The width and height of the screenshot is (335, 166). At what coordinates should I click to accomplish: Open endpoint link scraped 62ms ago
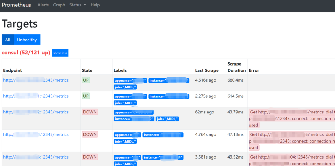coord(36,112)
